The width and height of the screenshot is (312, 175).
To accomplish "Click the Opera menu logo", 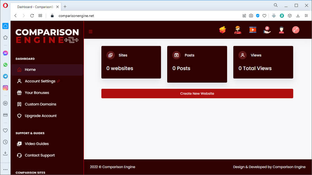I will coord(5,5).
